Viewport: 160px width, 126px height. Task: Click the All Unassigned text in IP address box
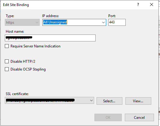point(55,22)
